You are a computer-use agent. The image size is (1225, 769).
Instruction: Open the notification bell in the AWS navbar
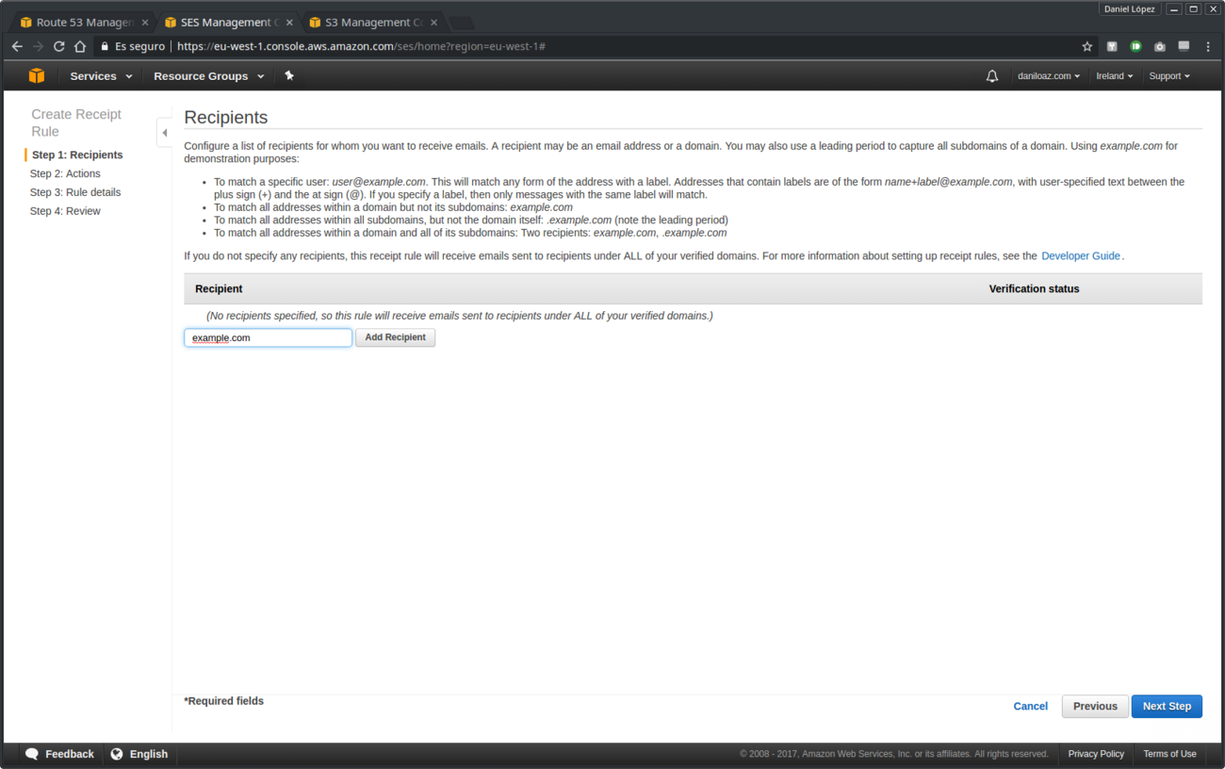point(991,75)
